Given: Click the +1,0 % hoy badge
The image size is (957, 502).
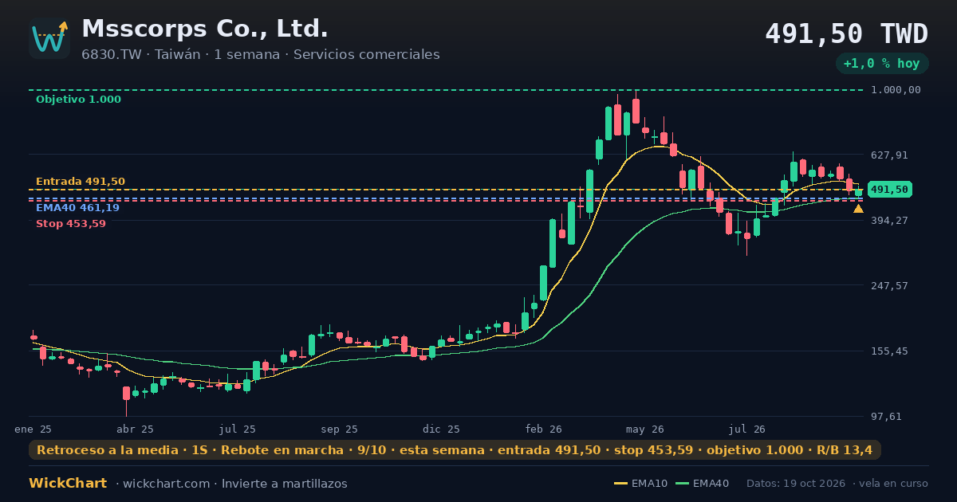Looking at the screenshot, I should pos(882,64).
